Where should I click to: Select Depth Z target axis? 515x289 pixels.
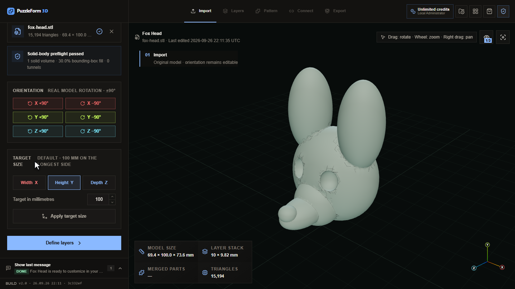(x=99, y=183)
